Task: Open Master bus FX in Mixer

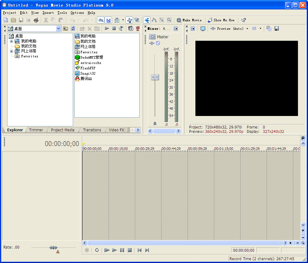Action: click(152, 43)
